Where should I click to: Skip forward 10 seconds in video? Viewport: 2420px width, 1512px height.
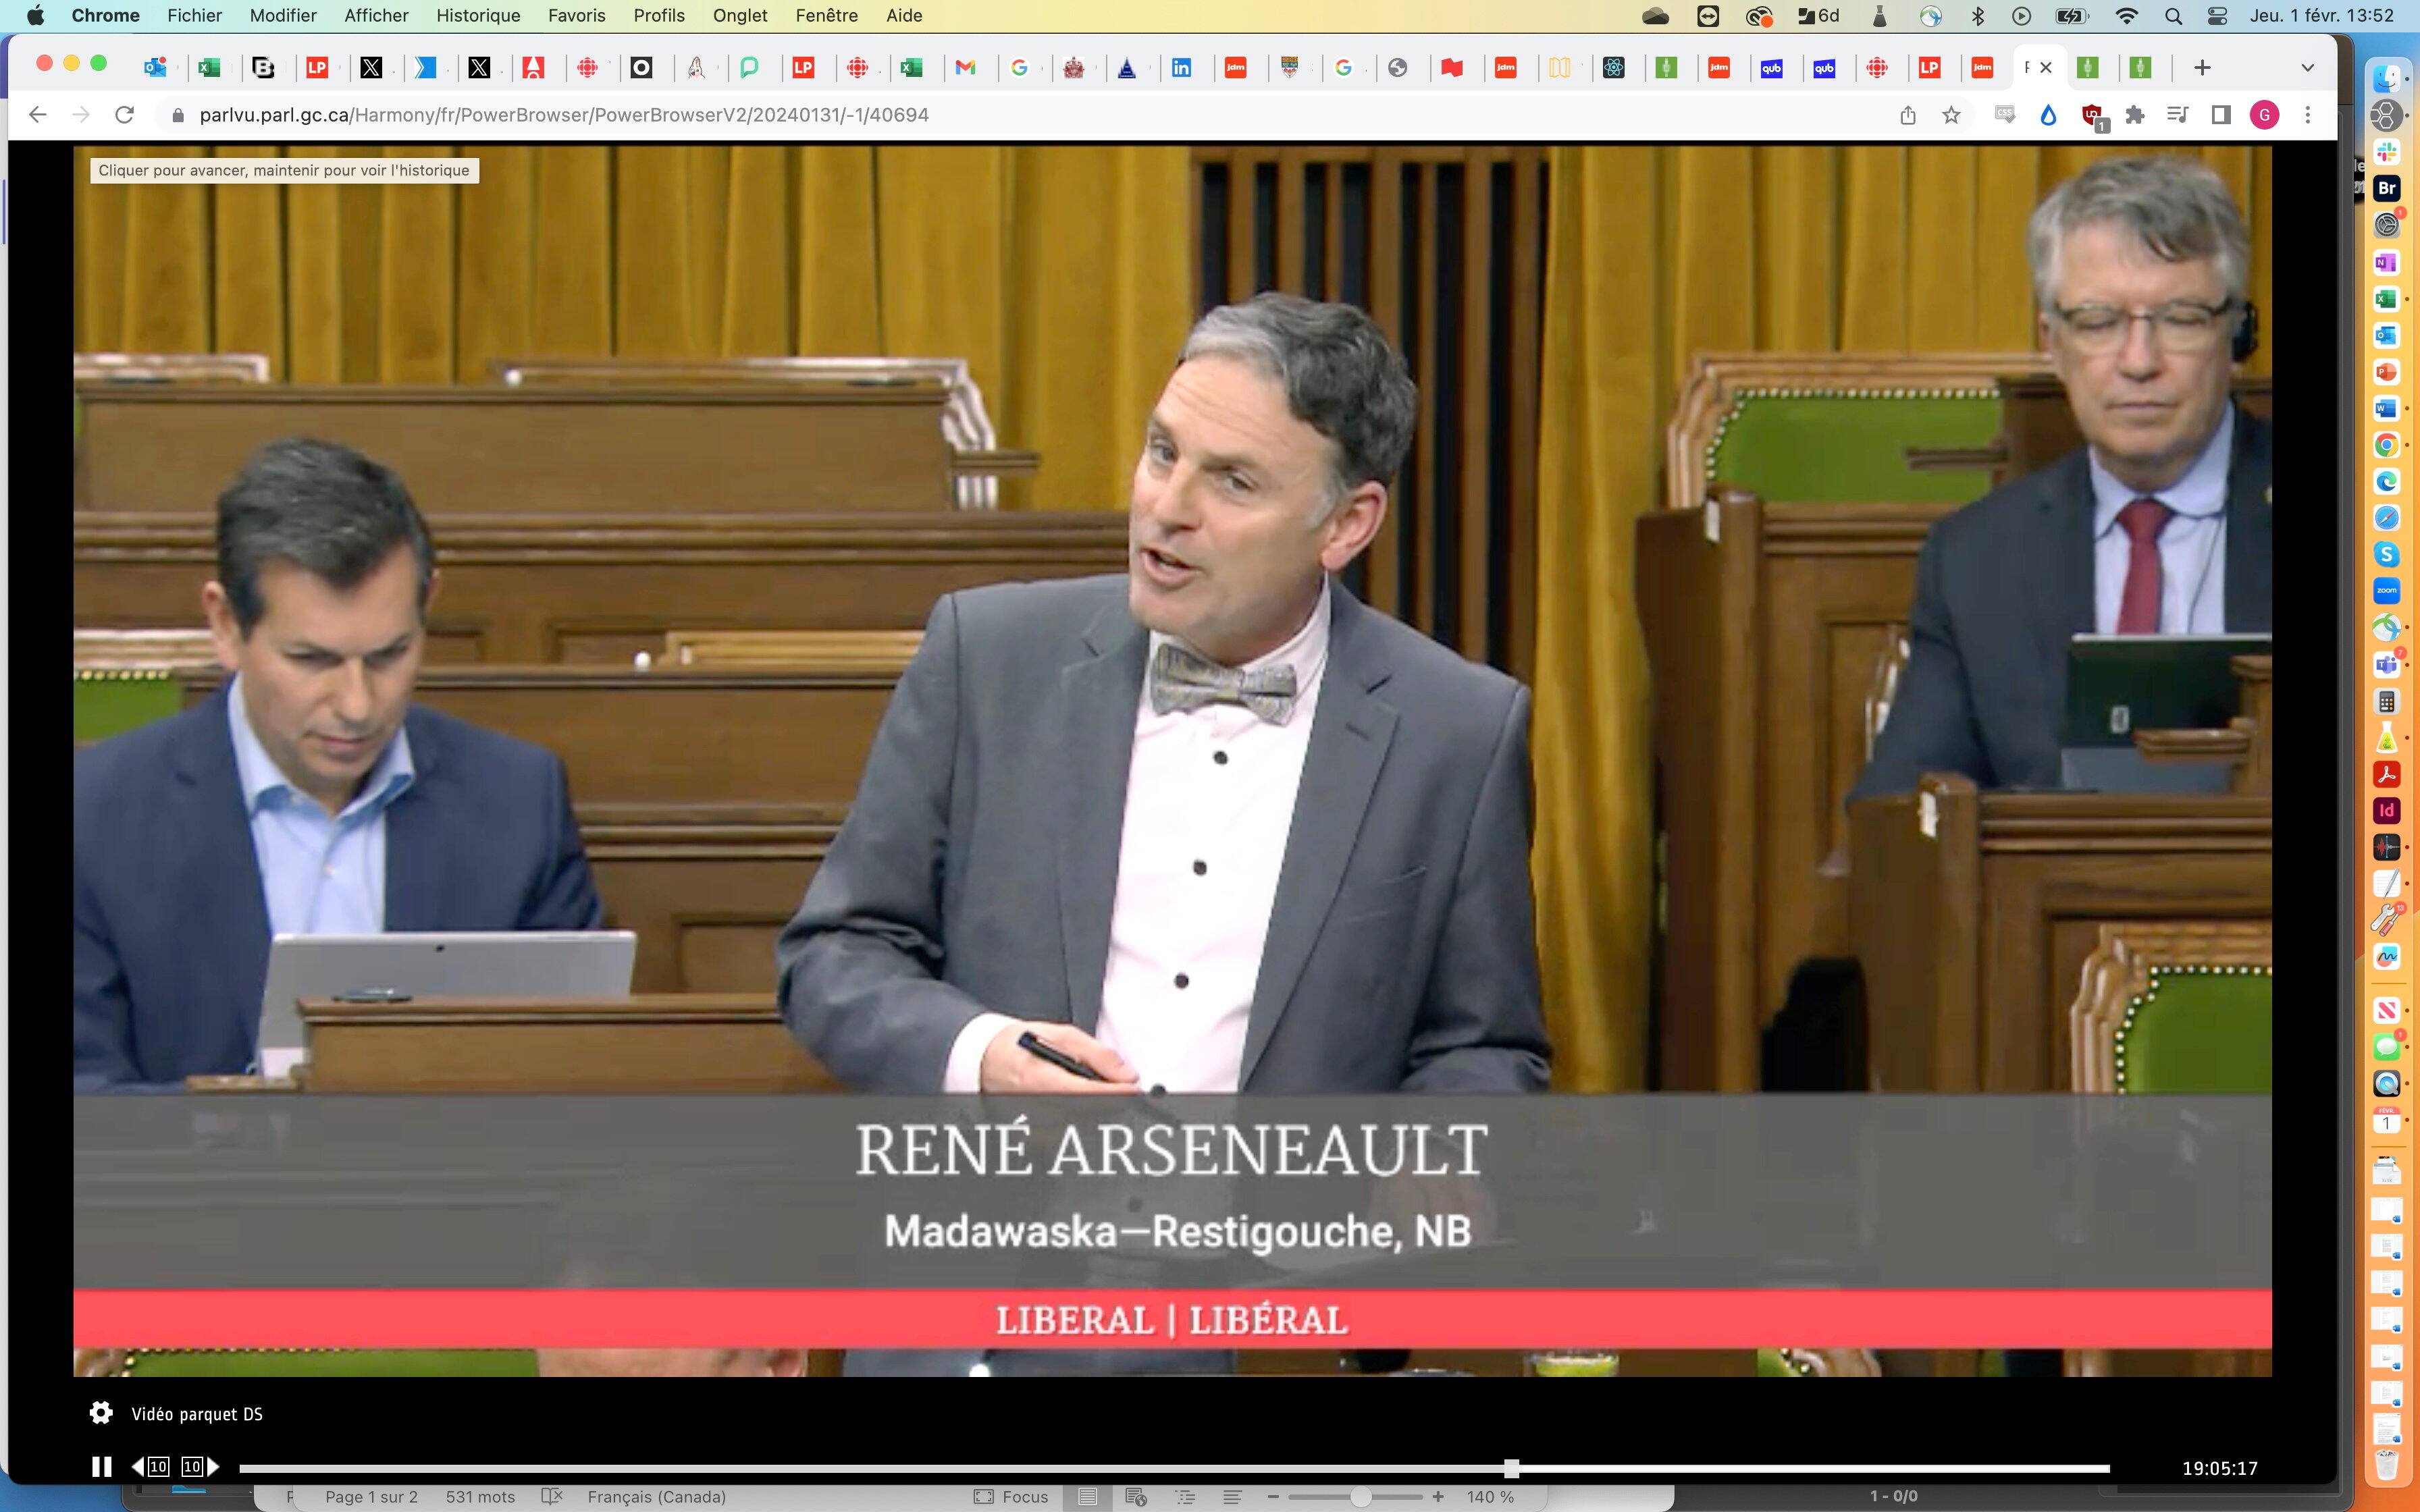click(200, 1467)
